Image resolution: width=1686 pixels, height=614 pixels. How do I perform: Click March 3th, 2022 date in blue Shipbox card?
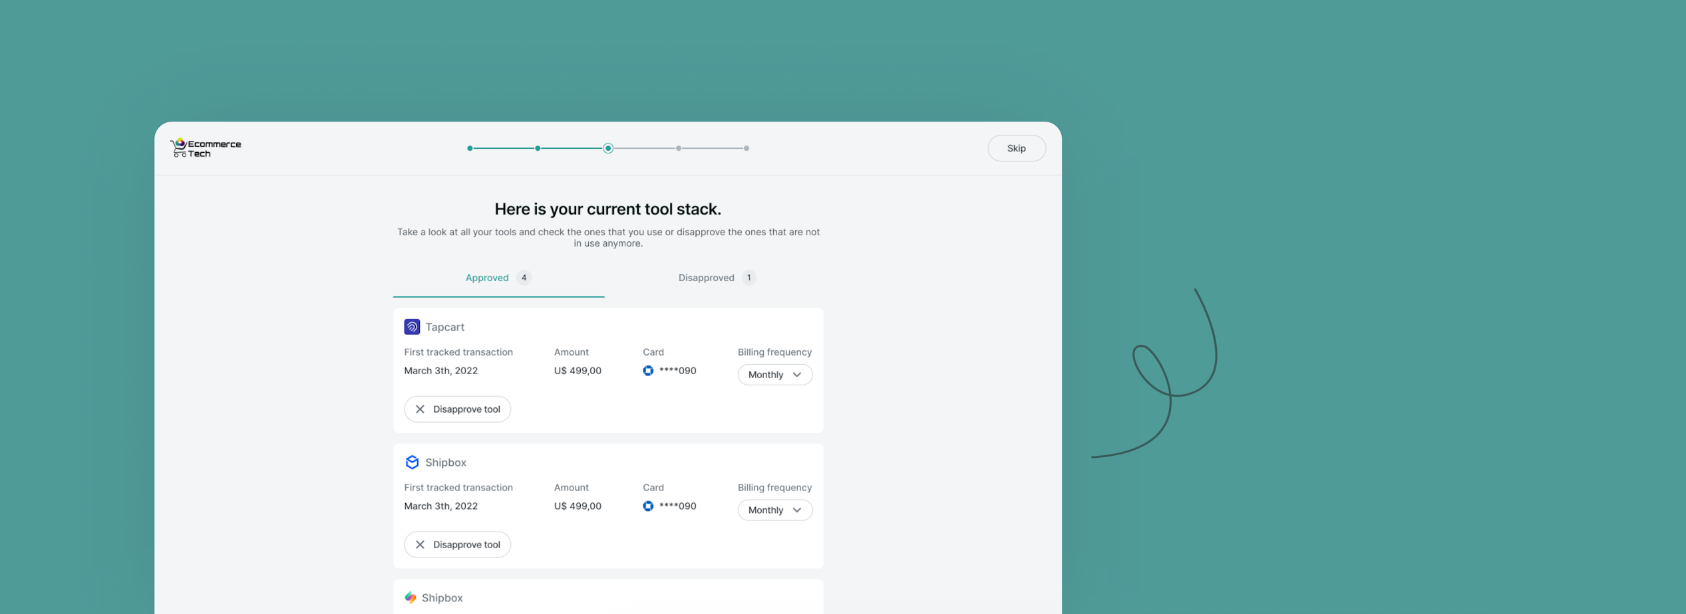(441, 506)
